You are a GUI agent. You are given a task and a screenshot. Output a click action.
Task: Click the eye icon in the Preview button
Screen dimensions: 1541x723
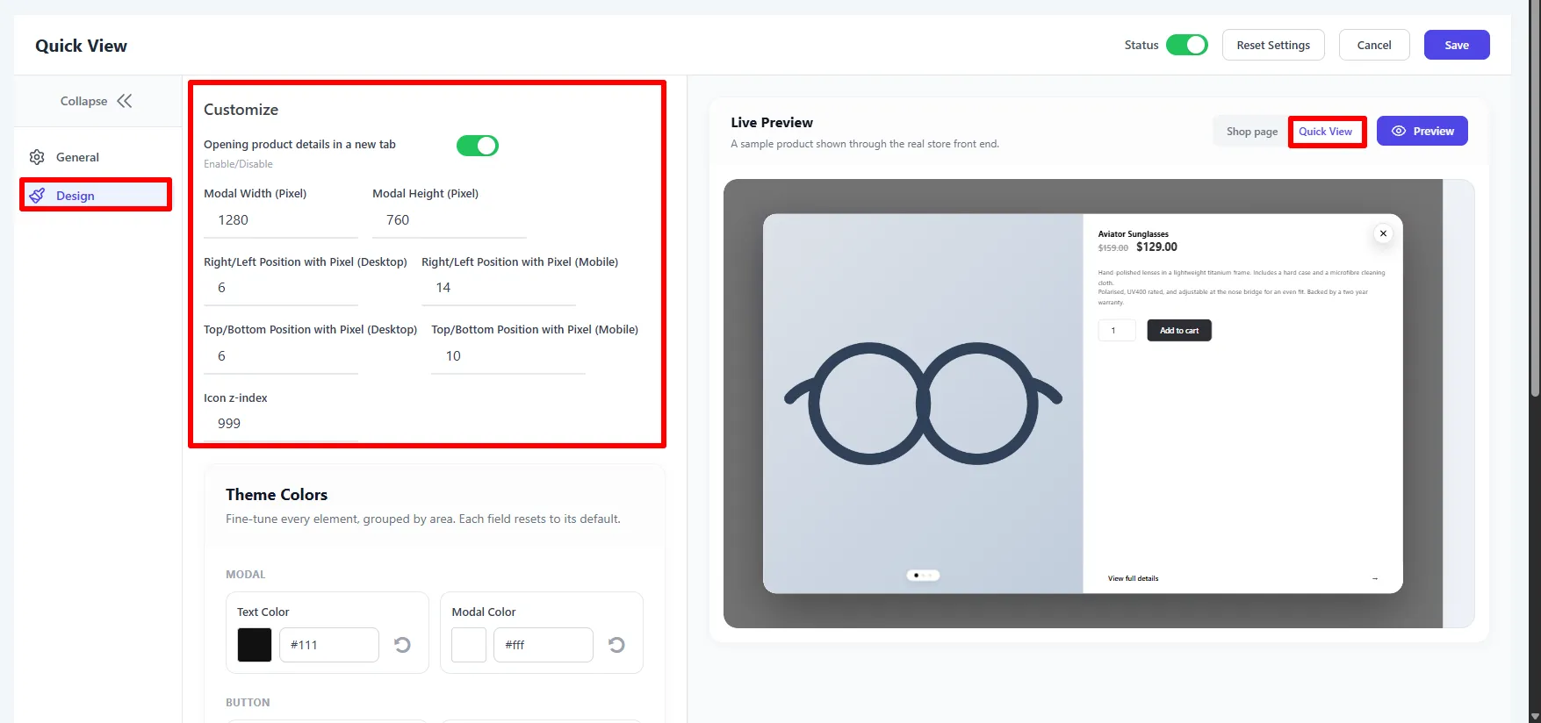1399,131
